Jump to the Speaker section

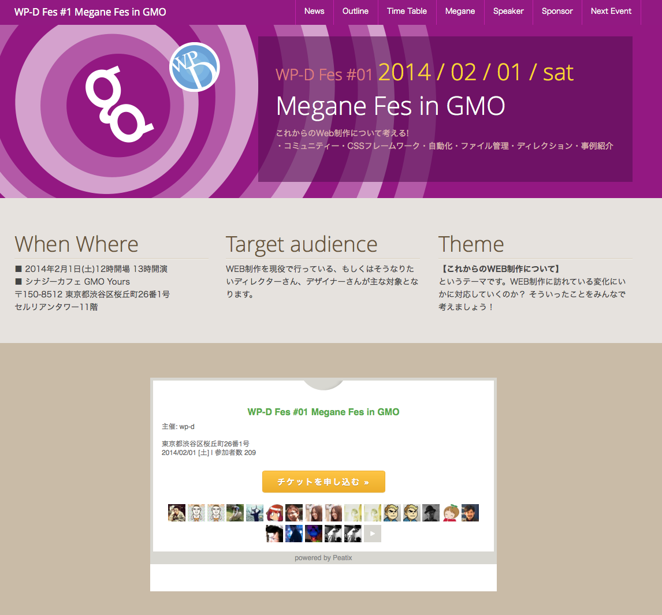click(x=508, y=12)
